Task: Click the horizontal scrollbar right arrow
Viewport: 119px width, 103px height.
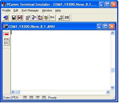Action: coord(108,92)
